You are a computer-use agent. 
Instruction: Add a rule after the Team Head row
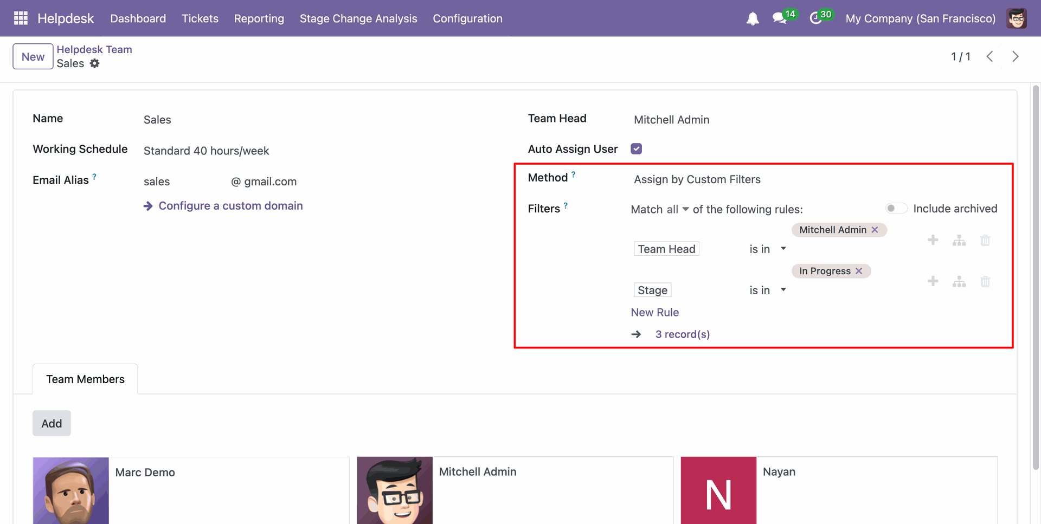[x=933, y=240]
